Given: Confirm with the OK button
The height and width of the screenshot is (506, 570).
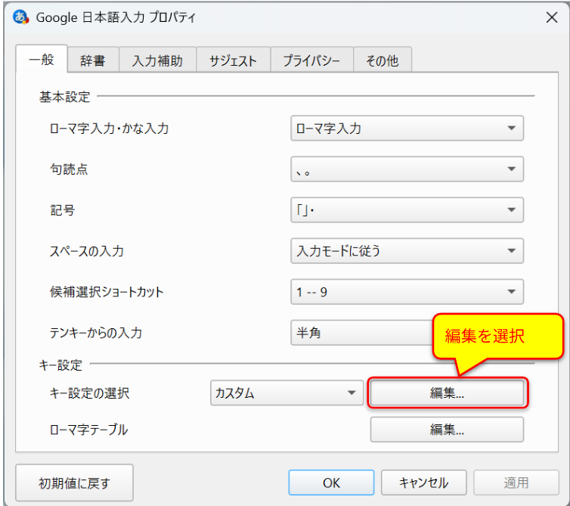Looking at the screenshot, I should [x=331, y=483].
